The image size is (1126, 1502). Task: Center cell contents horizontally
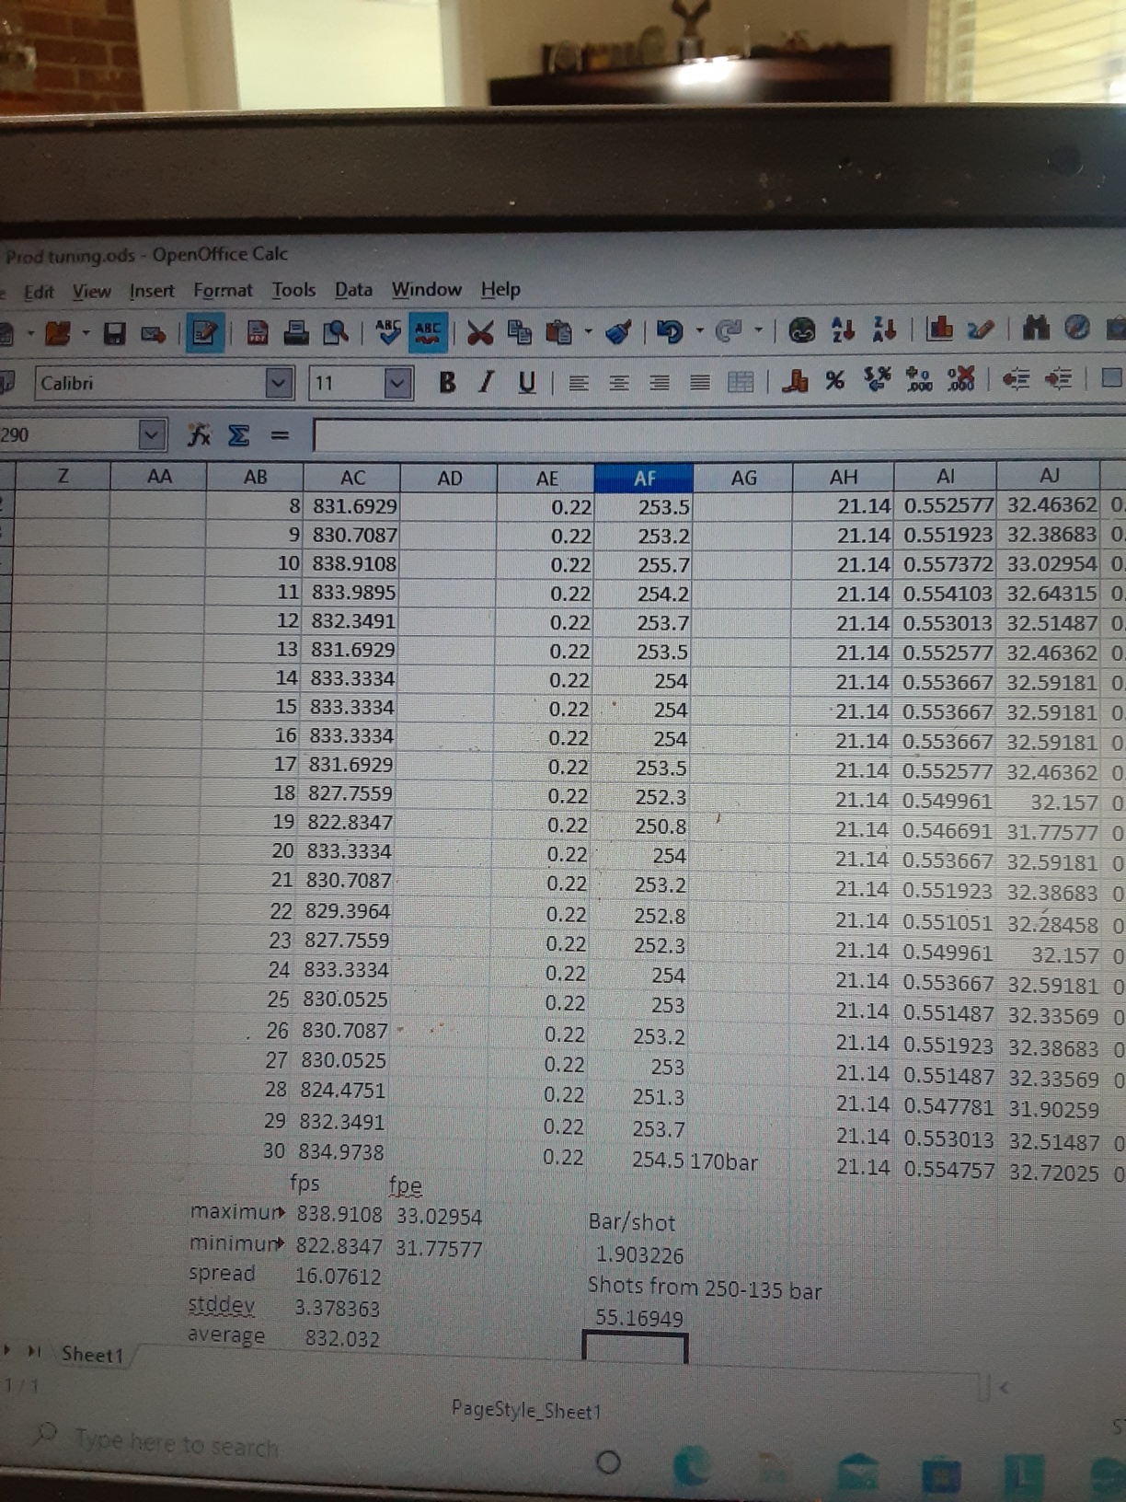point(619,382)
